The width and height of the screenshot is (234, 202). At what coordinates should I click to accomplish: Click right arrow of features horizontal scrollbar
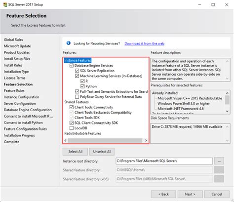pyautogui.click(x=146, y=140)
